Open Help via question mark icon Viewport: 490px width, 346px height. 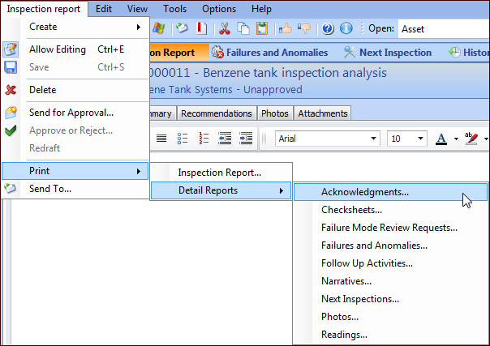click(328, 28)
